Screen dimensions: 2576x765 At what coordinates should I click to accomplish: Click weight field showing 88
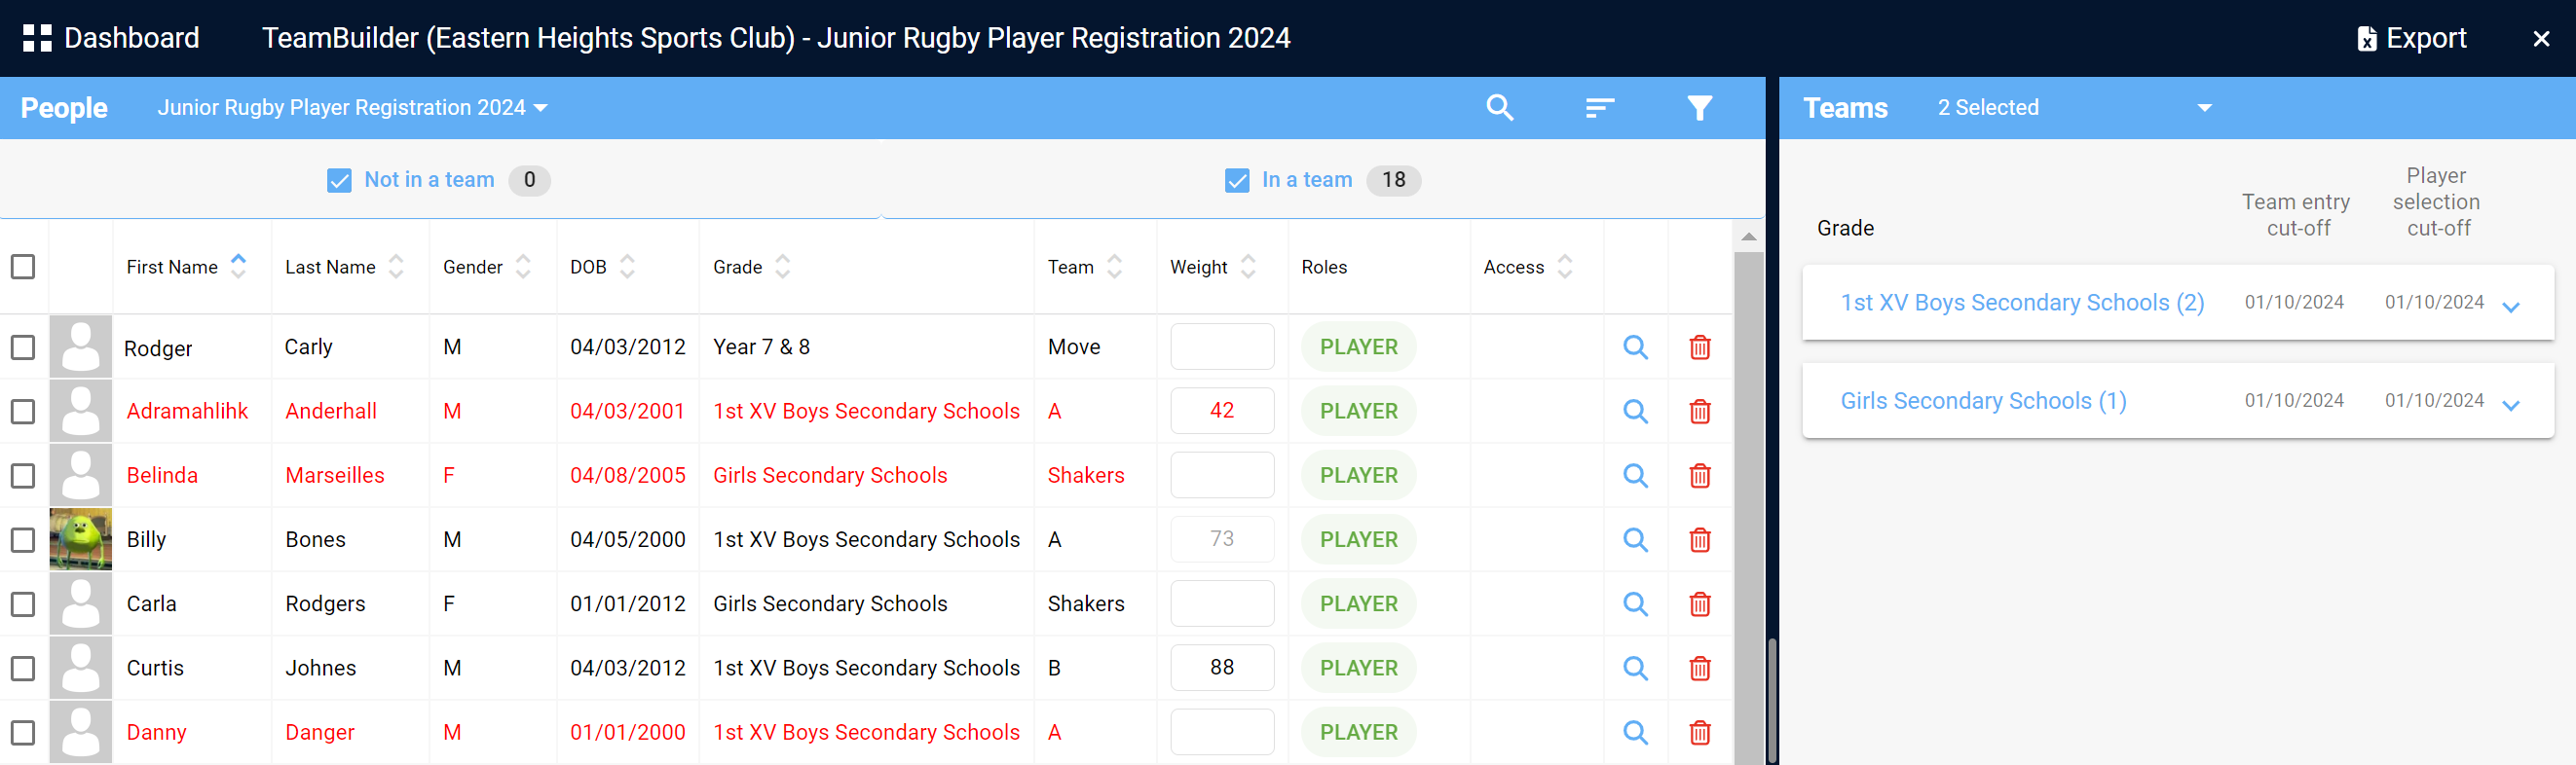[x=1222, y=667]
